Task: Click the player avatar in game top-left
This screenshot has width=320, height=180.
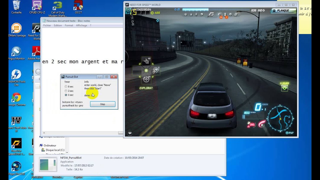Action: pos(128,11)
